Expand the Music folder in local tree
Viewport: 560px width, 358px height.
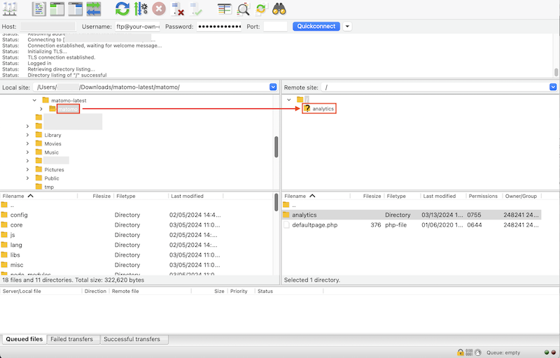click(27, 152)
